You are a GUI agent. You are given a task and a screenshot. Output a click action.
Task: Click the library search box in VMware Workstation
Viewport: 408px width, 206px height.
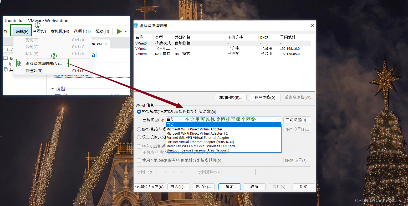coord(8,49)
